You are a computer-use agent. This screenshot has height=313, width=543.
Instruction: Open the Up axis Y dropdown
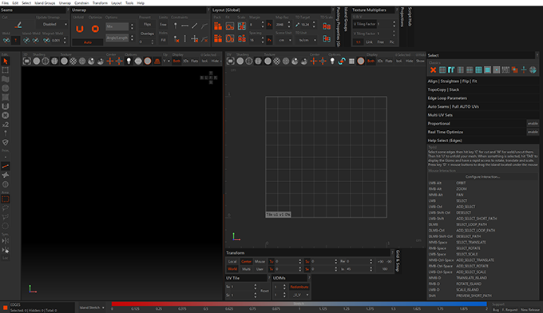[166, 61]
